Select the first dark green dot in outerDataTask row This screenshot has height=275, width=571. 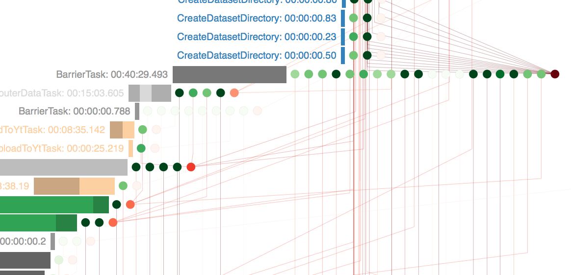pyautogui.click(x=179, y=92)
